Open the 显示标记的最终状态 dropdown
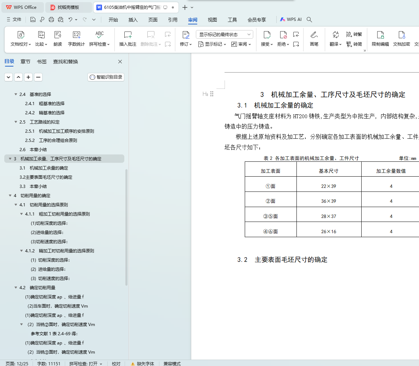Screen dimensions: 419x366 [225, 34]
